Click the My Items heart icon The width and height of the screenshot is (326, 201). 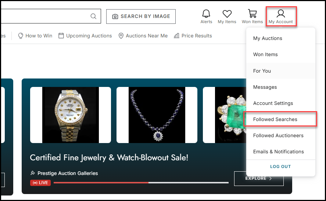(227, 17)
